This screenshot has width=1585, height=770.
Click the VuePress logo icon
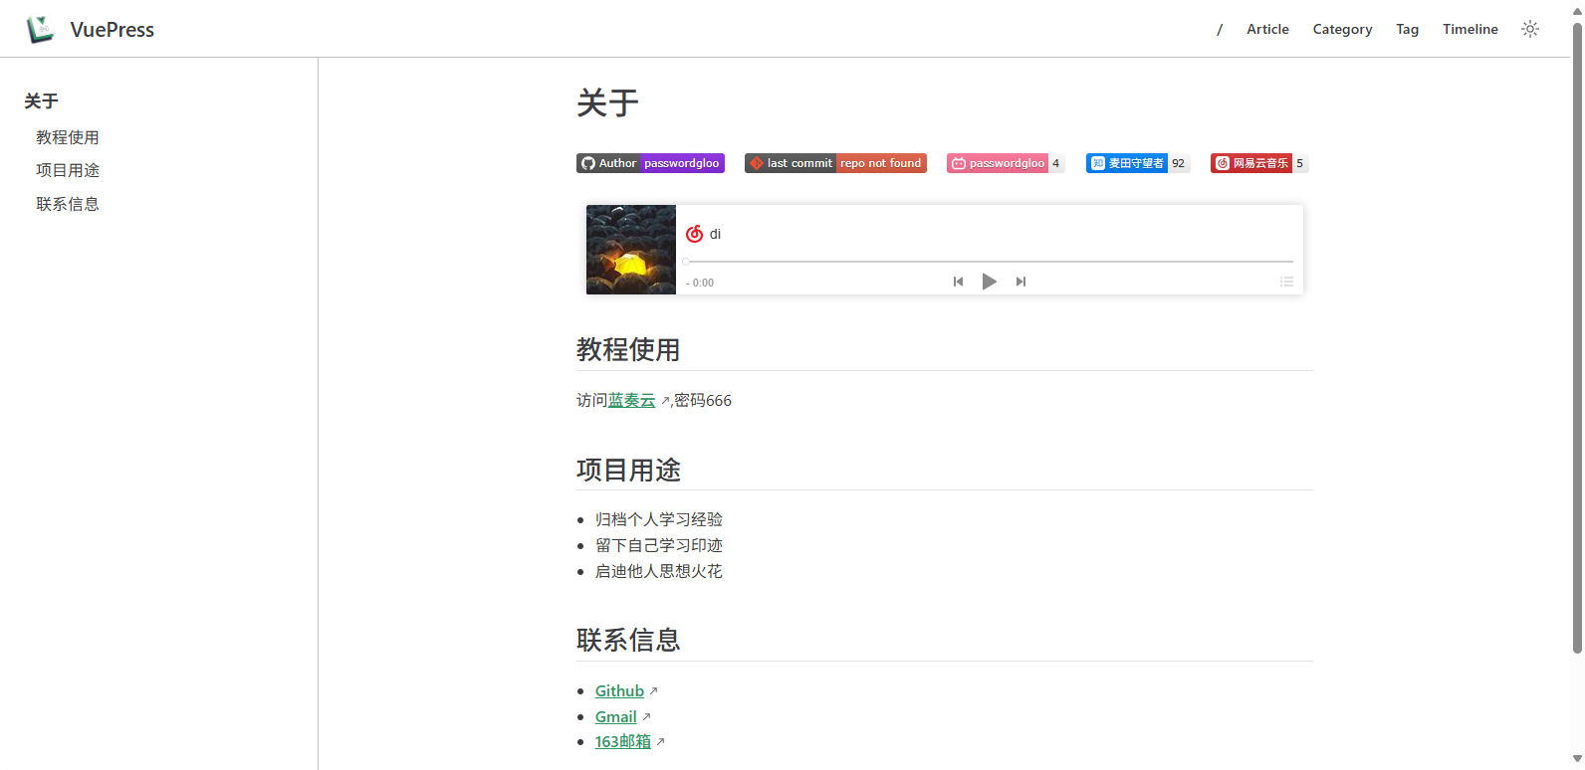point(40,29)
